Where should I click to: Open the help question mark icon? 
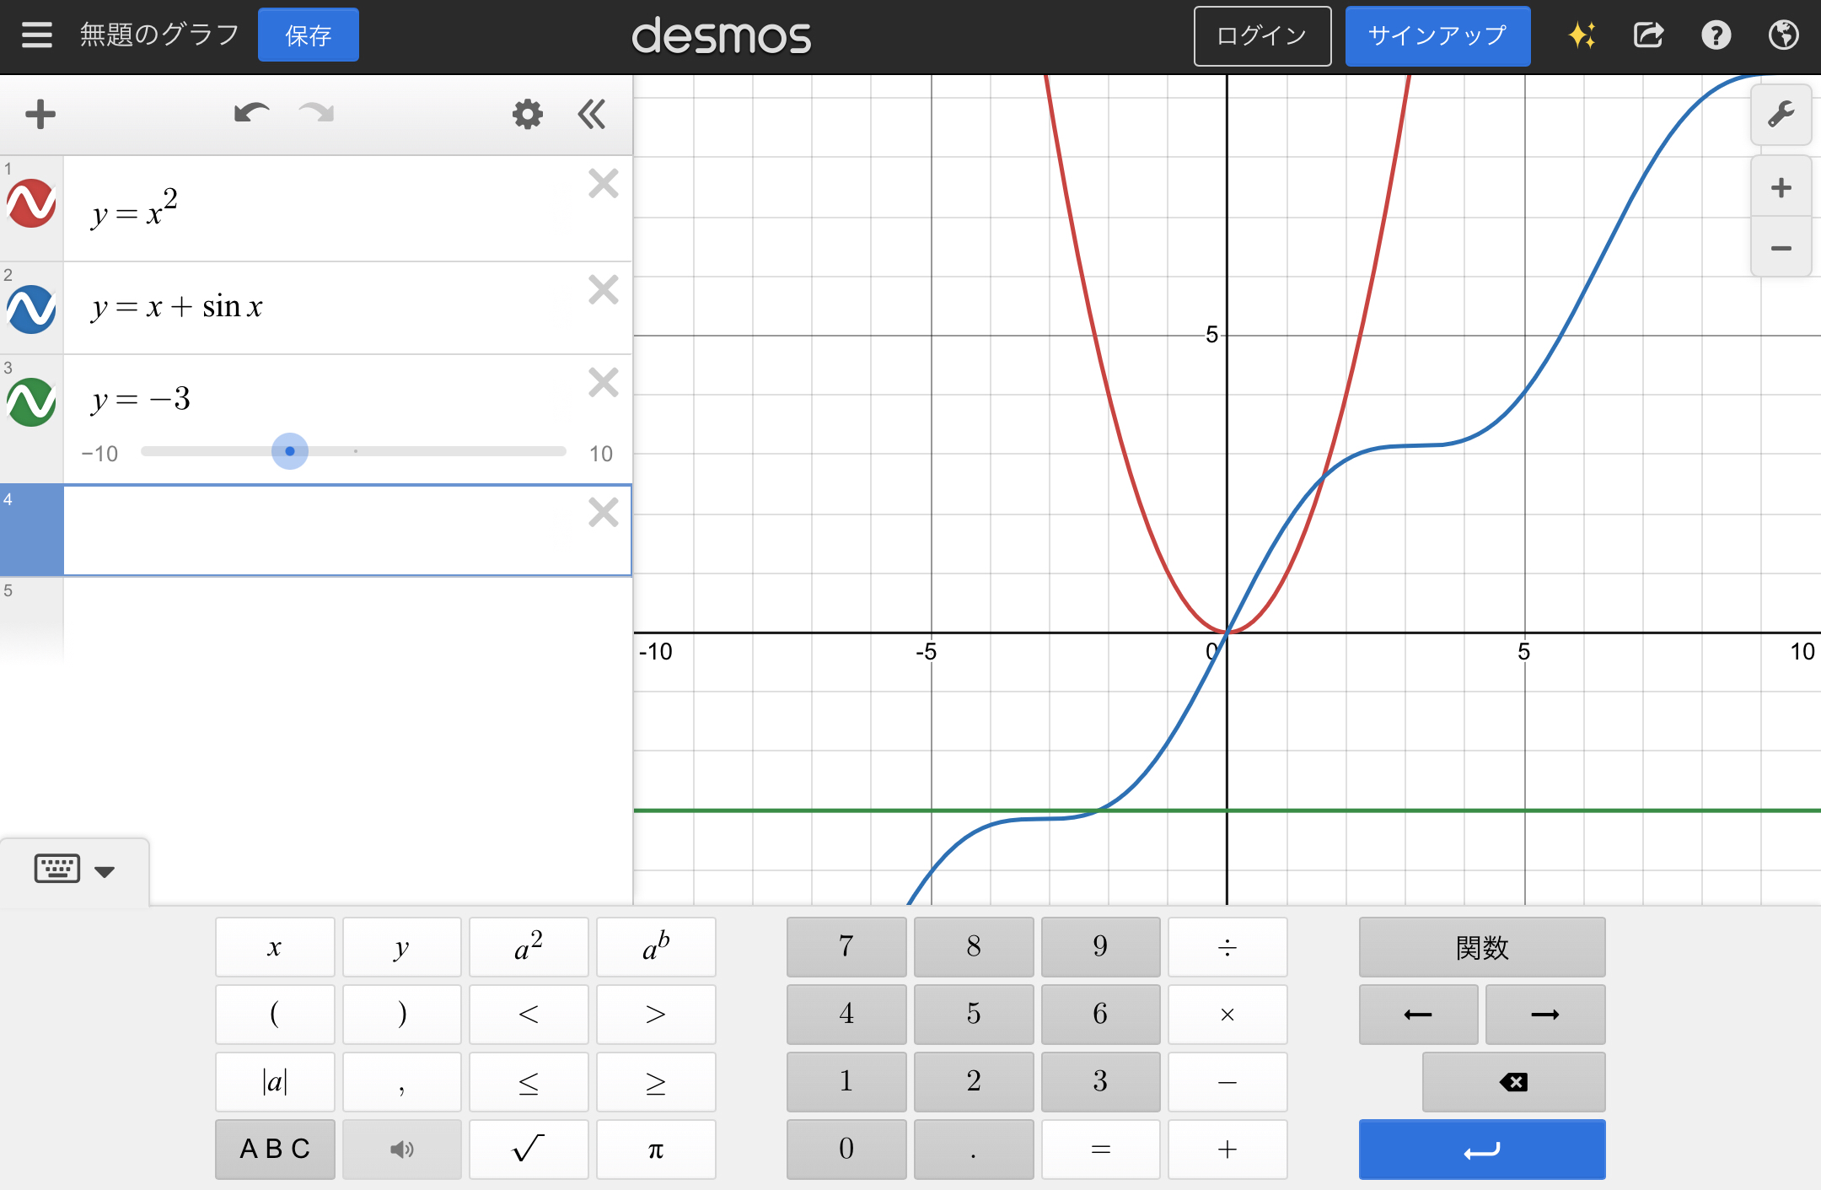pos(1716,35)
